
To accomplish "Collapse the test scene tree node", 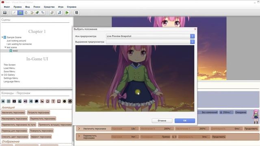I will [5, 47].
